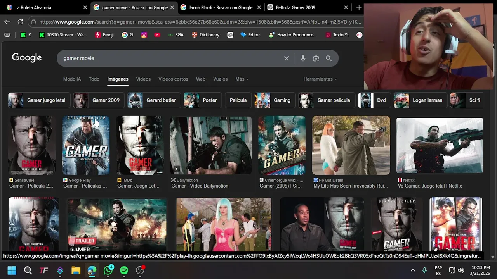Filter by Poster chip
Image resolution: width=497 pixels, height=279 pixels.
[x=203, y=100]
